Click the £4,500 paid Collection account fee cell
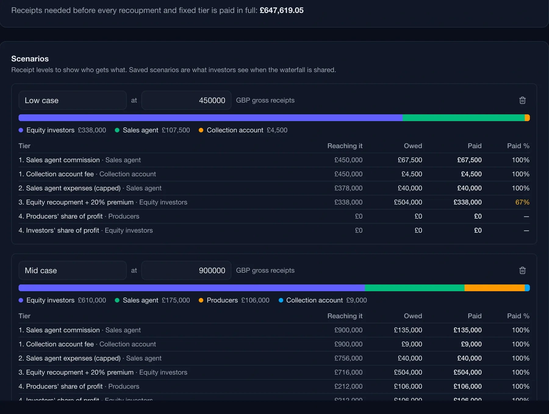549x414 pixels. pos(471,174)
